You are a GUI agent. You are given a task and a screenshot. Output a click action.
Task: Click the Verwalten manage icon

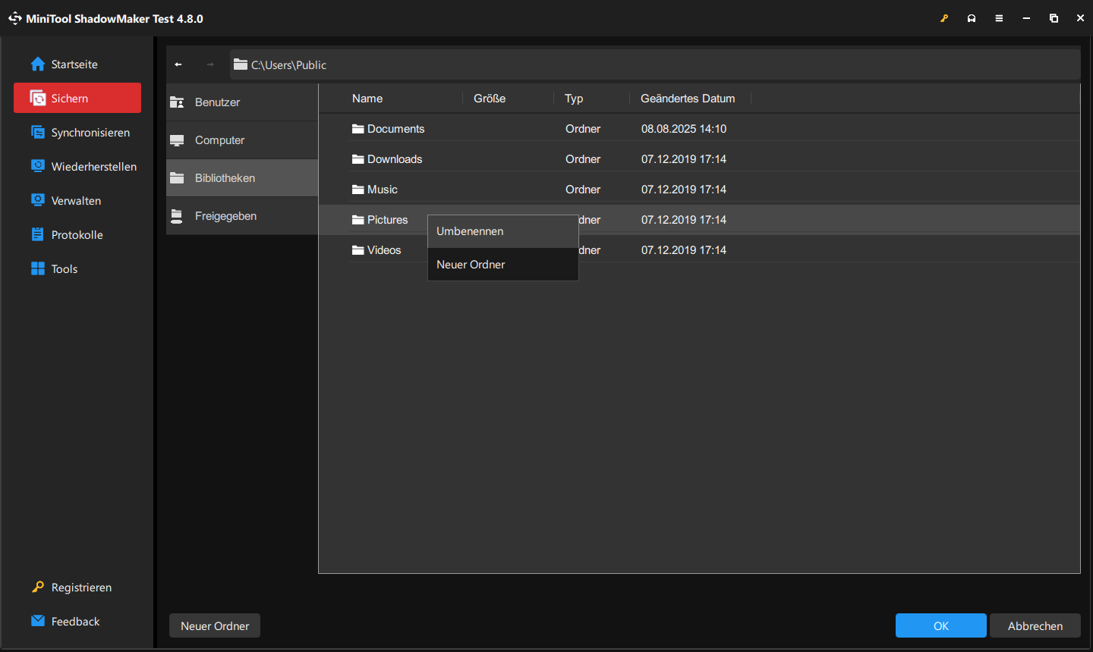tap(38, 200)
